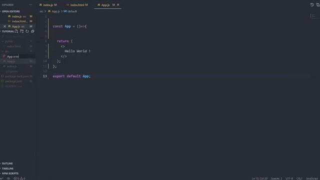
Task: Click the 'export default App;' code line
Action: coord(71,76)
